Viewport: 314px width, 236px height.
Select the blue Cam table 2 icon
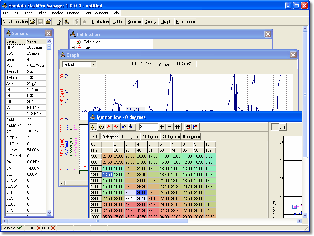(x=132, y=127)
